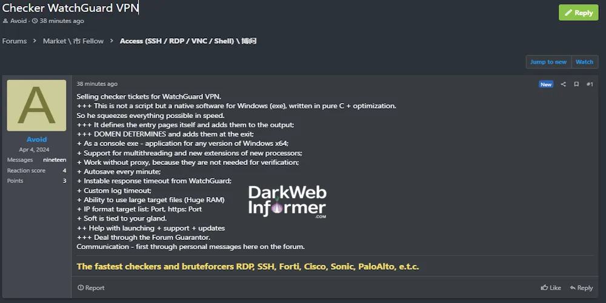The height and width of the screenshot is (303, 606).
Task: Click the share icon on the post
Action: click(x=563, y=84)
